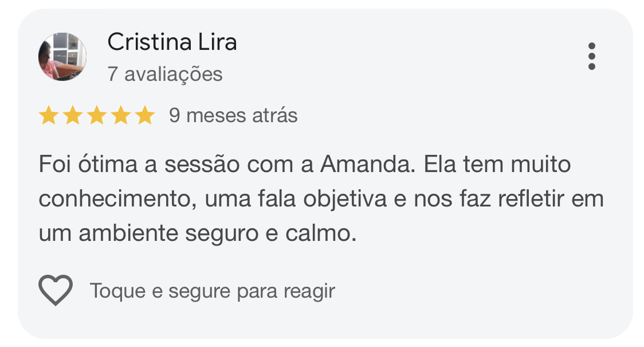Click the phrase 'um ambiente seguro e calmo'
Image resolution: width=644 pixels, height=347 pixels.
(x=198, y=233)
